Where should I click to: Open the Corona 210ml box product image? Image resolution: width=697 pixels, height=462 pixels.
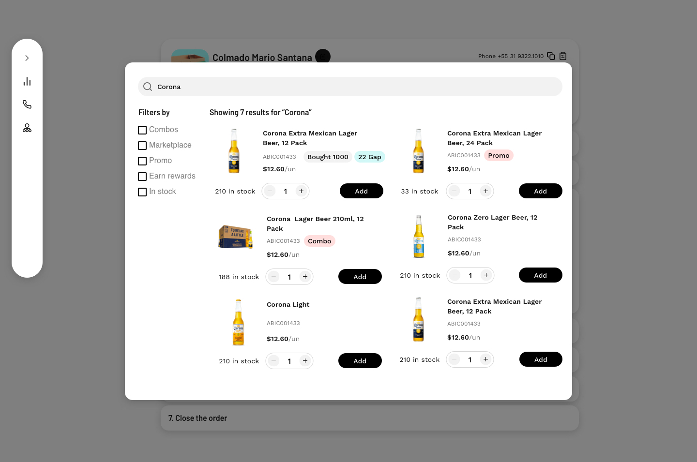click(x=236, y=237)
